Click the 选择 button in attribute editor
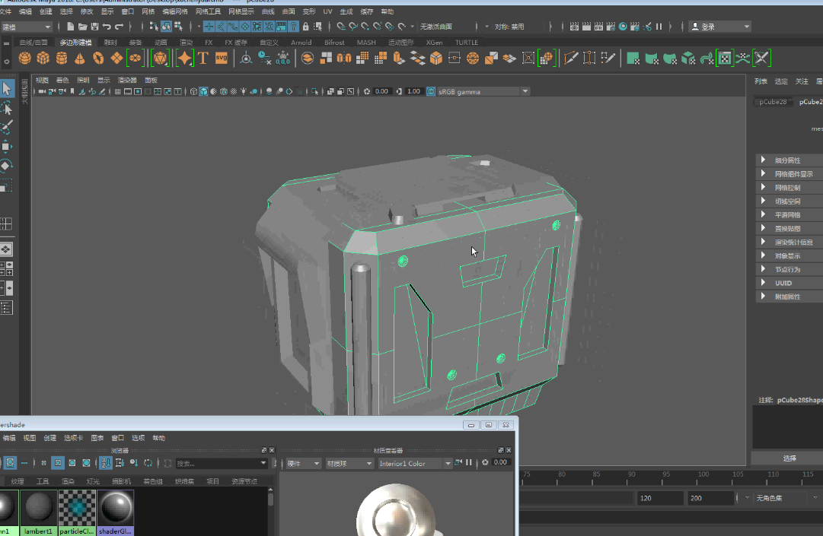Screen dimensions: 823x536 [789, 458]
